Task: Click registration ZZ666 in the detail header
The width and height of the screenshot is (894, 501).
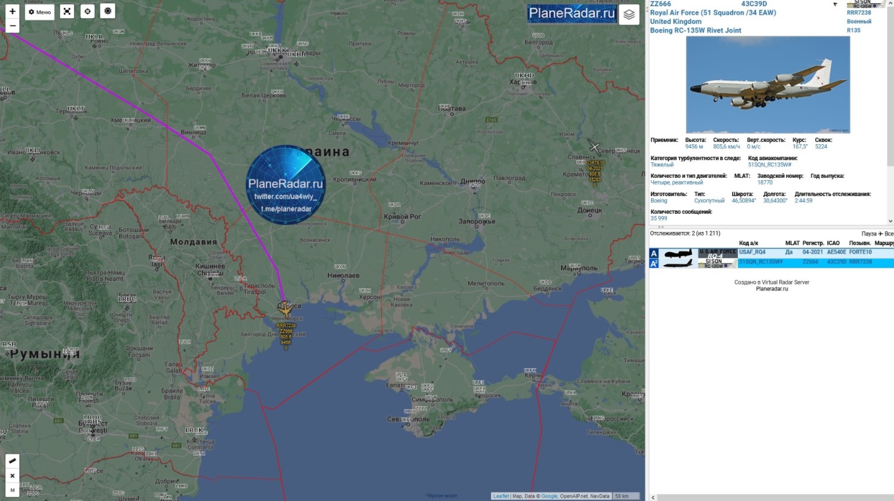Action: point(661,4)
